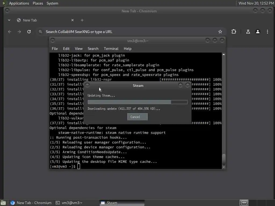Click the search magnifier in the address bar

41,32
